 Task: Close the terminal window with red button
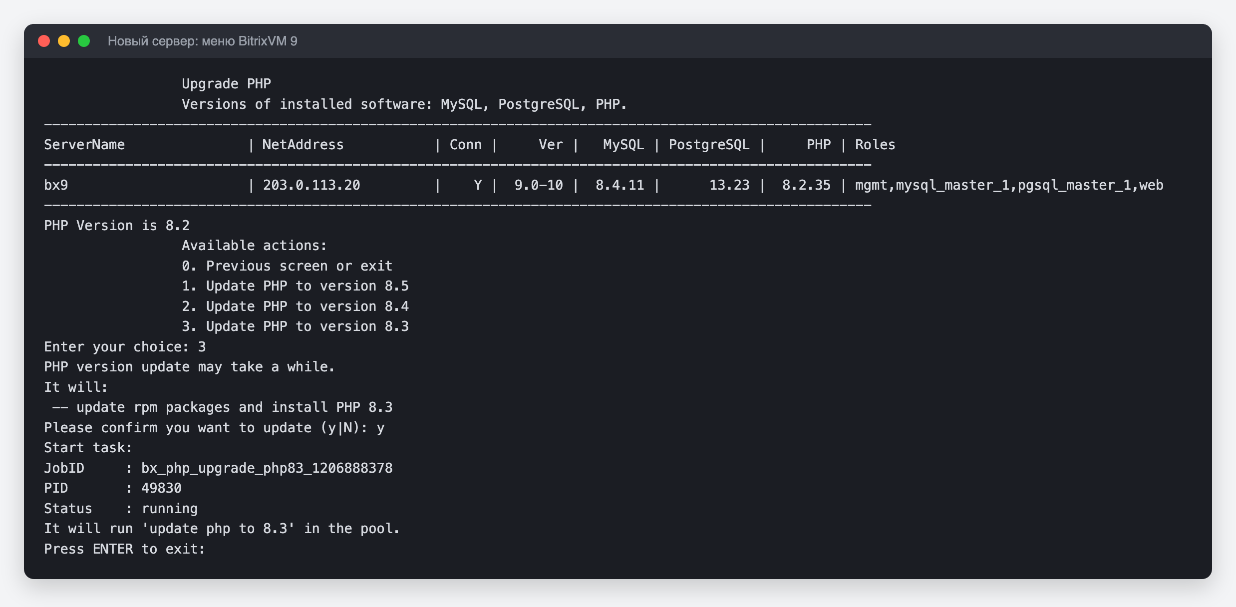click(44, 41)
